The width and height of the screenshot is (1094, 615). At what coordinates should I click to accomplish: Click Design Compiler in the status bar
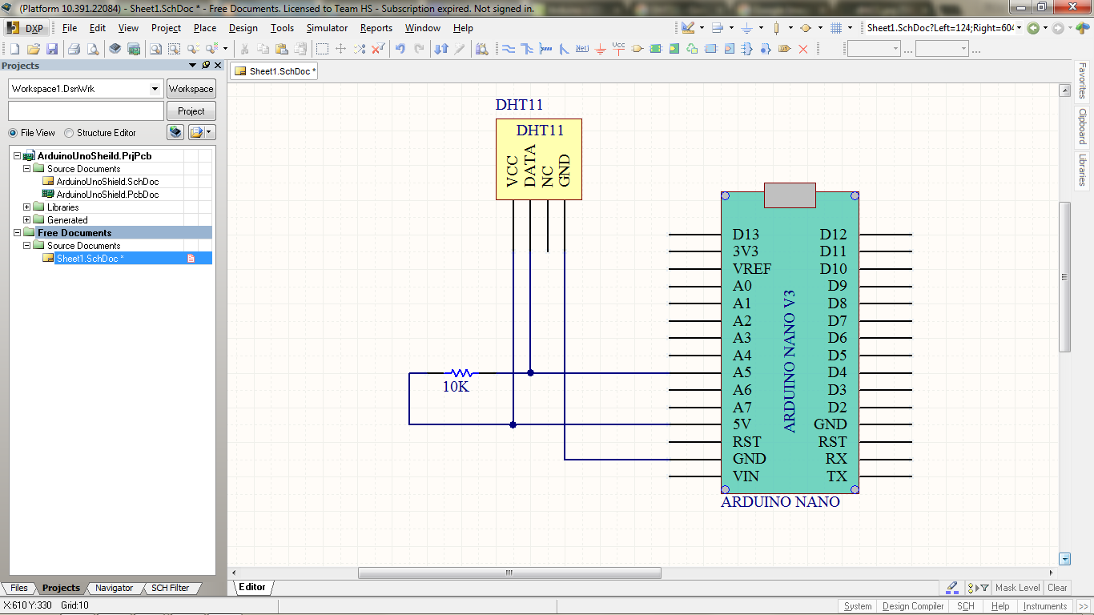pyautogui.click(x=912, y=606)
